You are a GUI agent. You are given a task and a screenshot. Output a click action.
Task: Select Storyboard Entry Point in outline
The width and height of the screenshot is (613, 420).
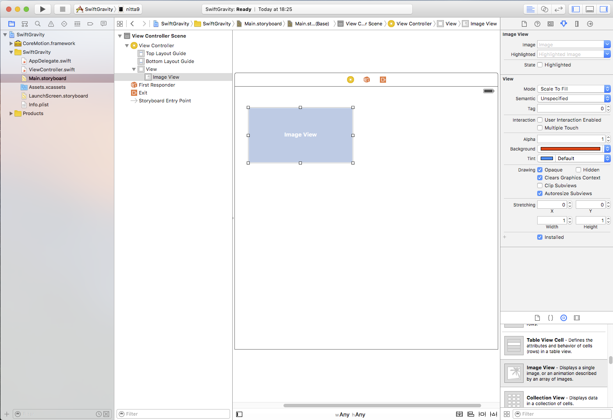click(x=165, y=101)
